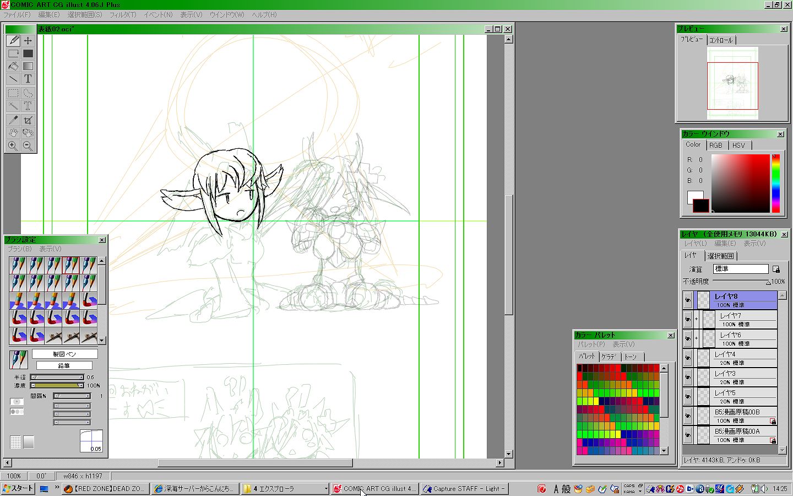The width and height of the screenshot is (793, 496).
Task: Select the rectangular marquee tool
Action: [13, 93]
